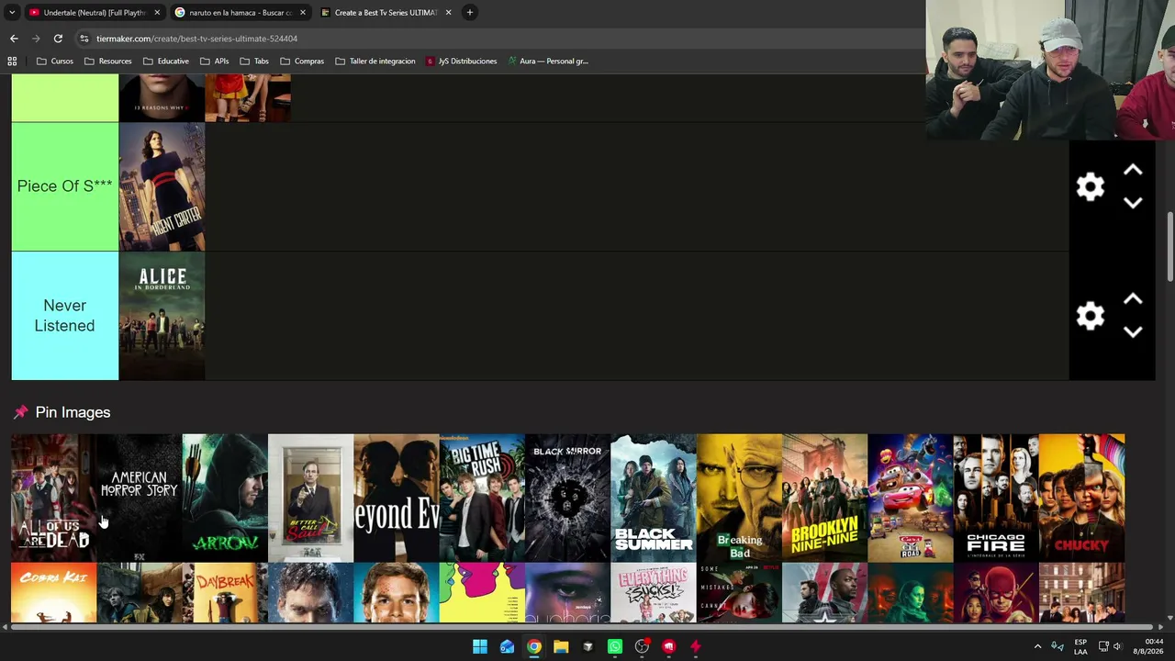Open settings gear for Piece Of S*** tier
This screenshot has width=1175, height=661.
click(1090, 187)
